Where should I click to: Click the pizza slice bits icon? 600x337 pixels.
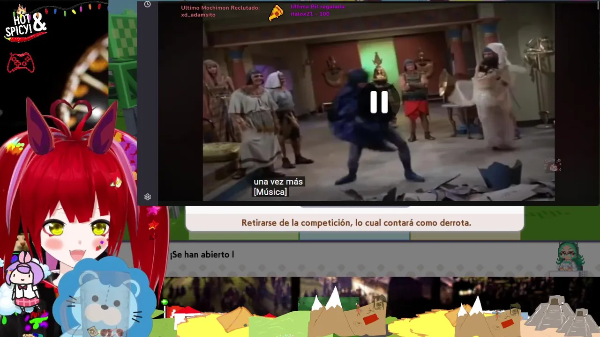pos(276,13)
